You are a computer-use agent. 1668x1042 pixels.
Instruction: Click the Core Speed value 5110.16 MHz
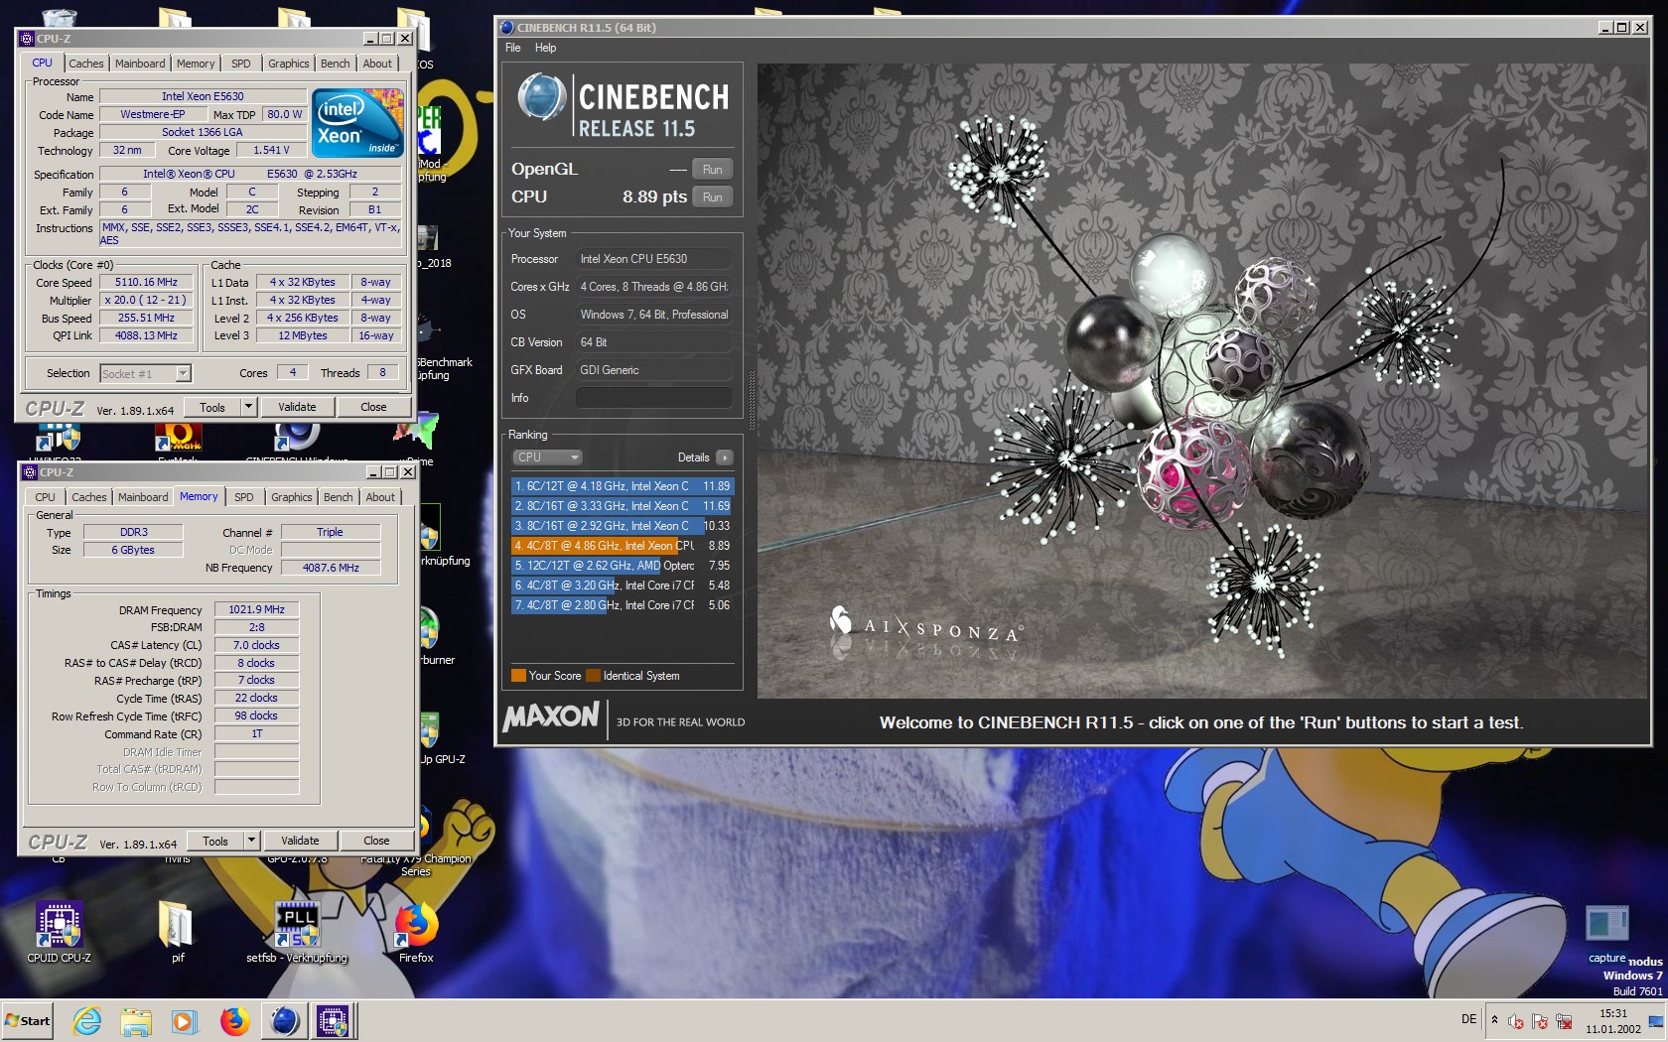click(x=146, y=283)
